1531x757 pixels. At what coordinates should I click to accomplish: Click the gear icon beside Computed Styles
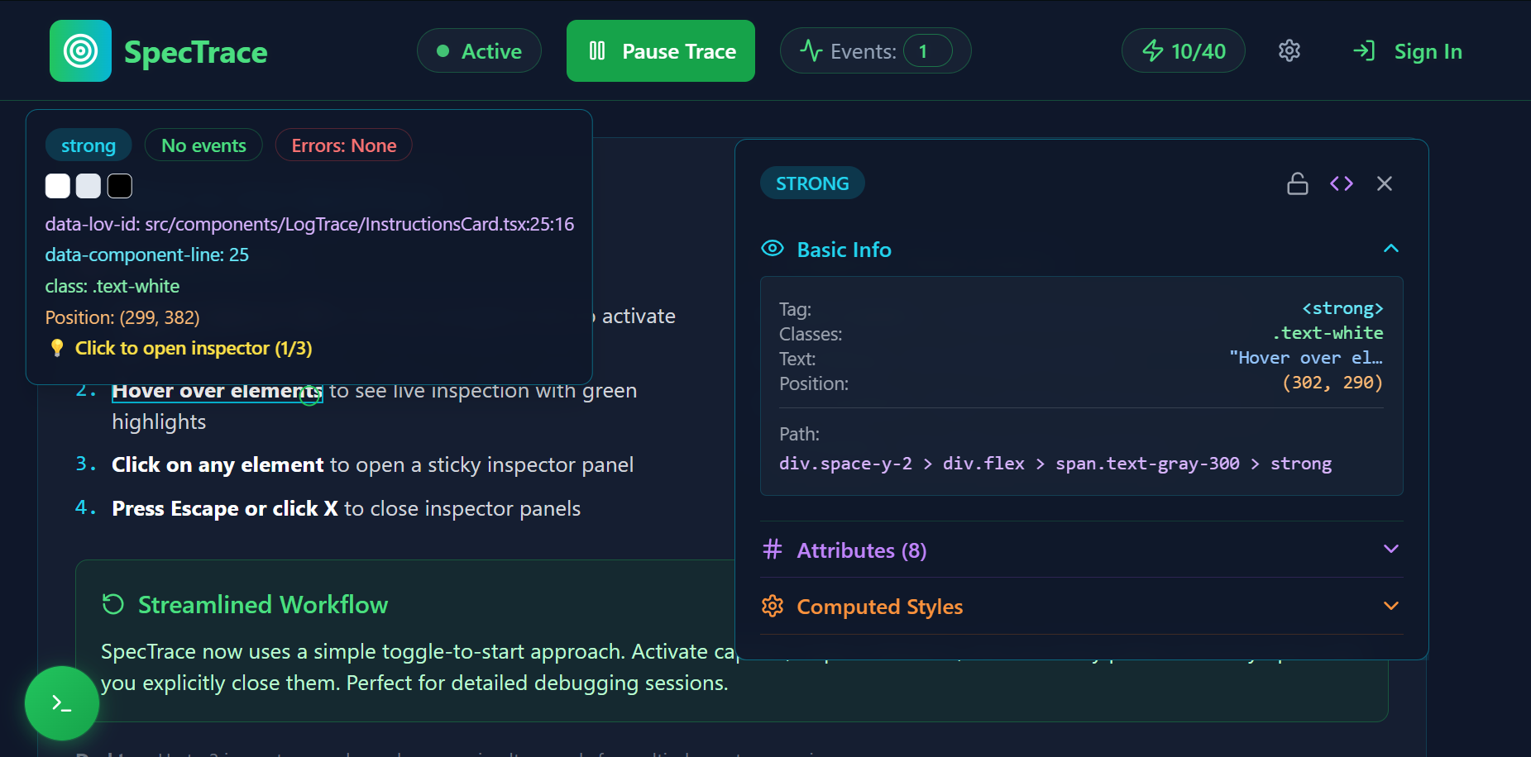(773, 606)
